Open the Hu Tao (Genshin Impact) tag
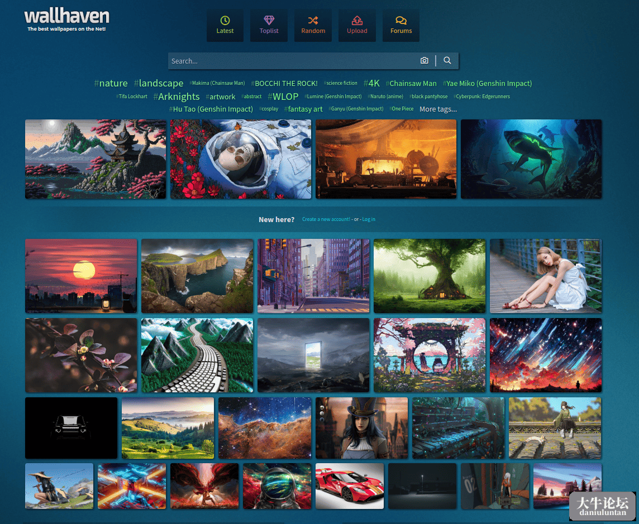The image size is (639, 524). coord(211,109)
